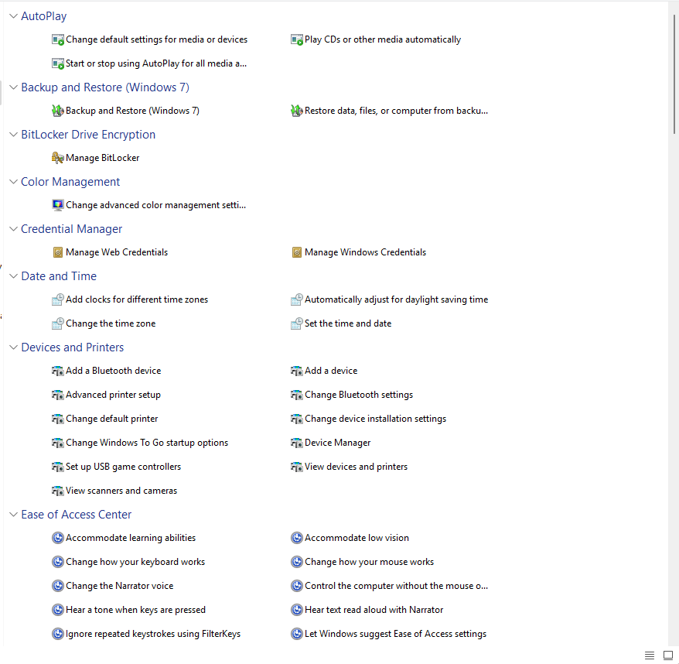Viewport: 679px width, 664px height.
Task: Click the vertical scrollbar thumb
Action: 674,74
